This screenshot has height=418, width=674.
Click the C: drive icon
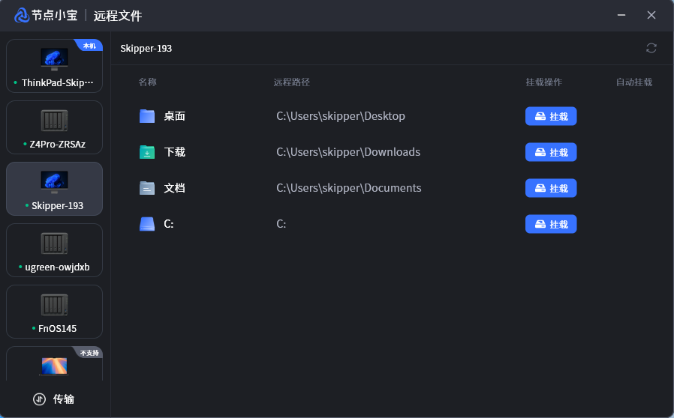coord(147,224)
